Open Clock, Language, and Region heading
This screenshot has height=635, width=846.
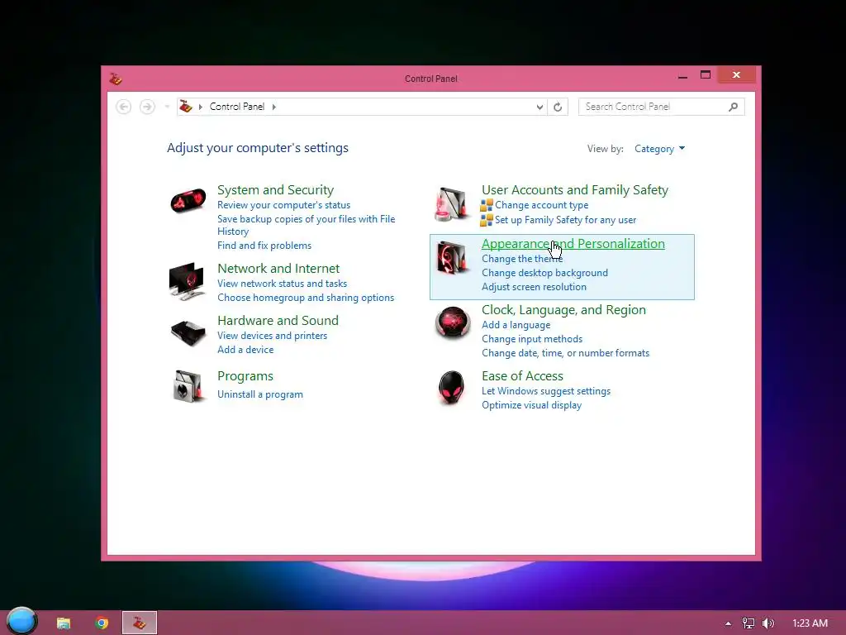pyautogui.click(x=563, y=310)
